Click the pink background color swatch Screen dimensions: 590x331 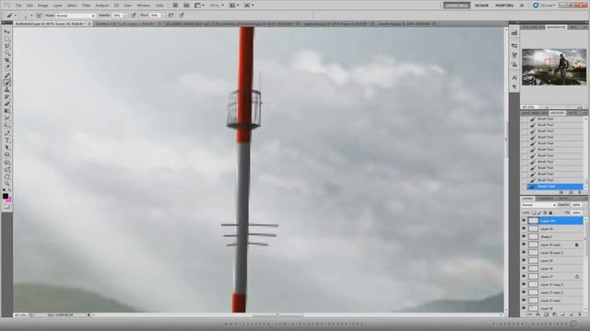coord(8,200)
